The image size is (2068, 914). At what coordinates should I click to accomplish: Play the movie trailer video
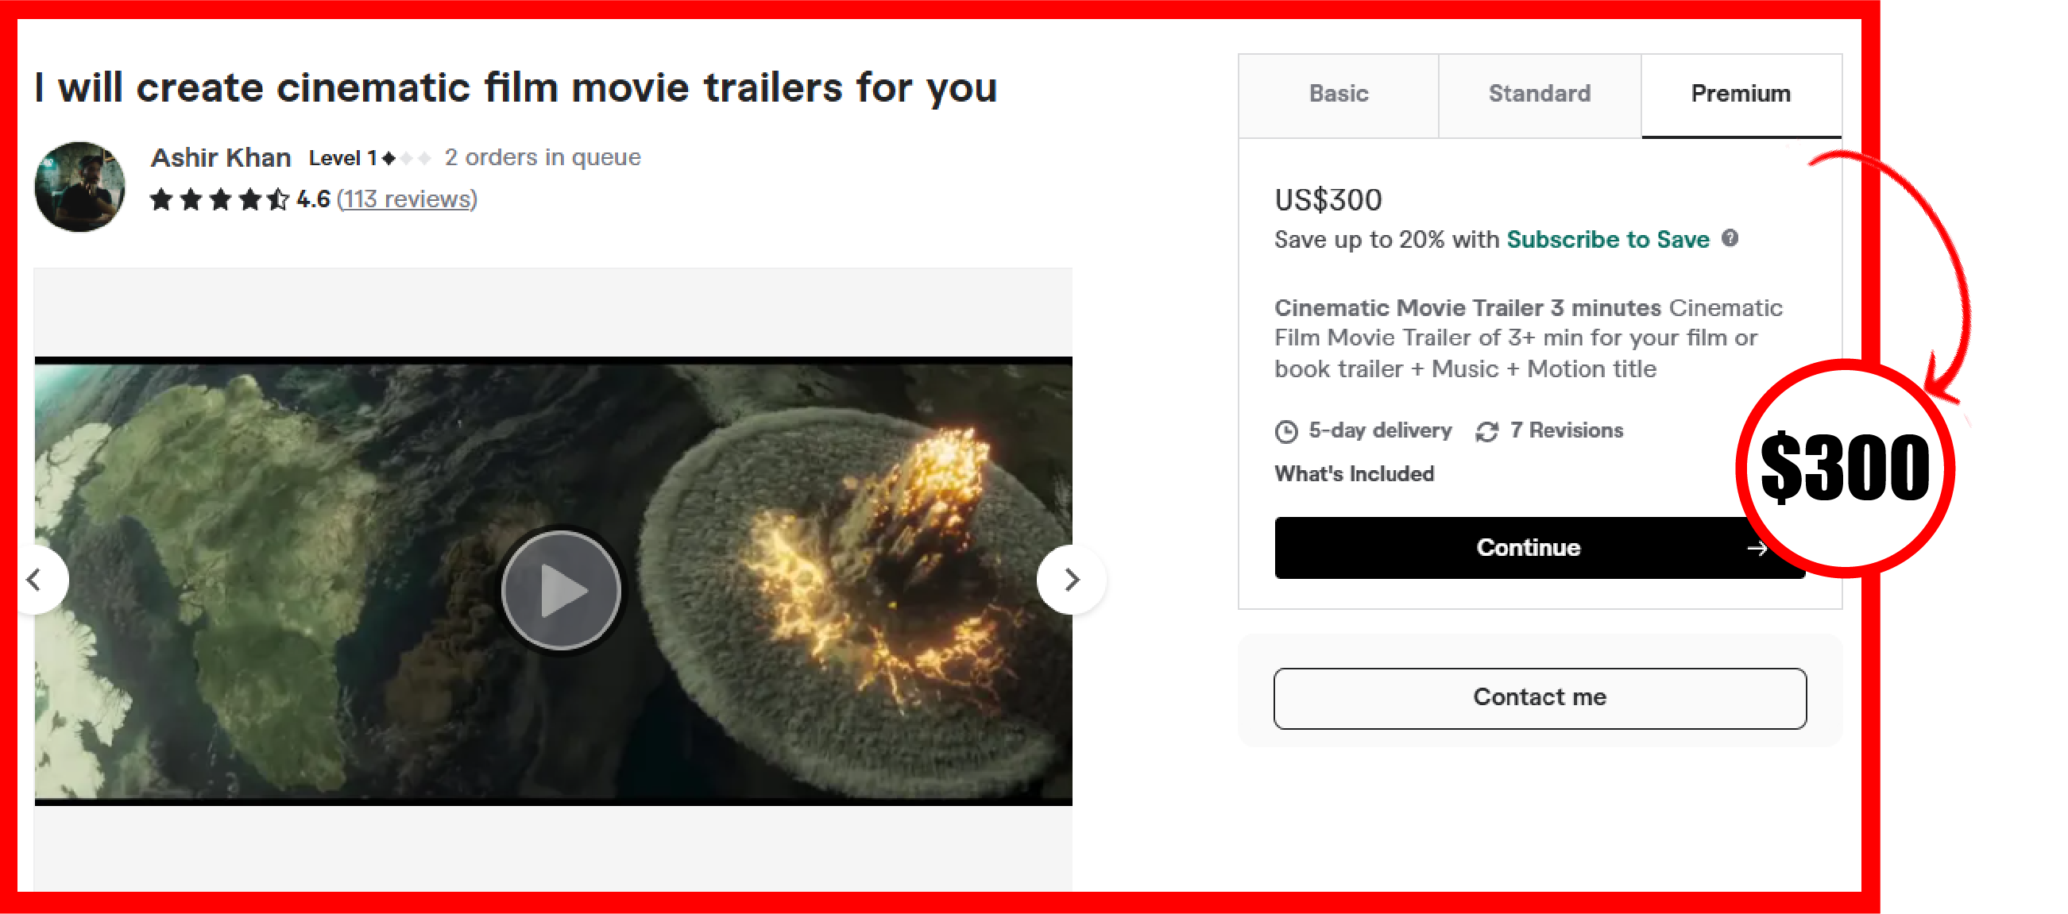561,590
